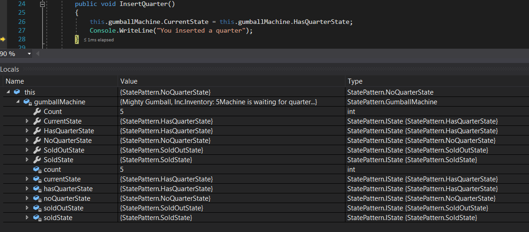This screenshot has width=529, height=232.
Task: Click the type cell of the 'this' row
Action: [437, 92]
